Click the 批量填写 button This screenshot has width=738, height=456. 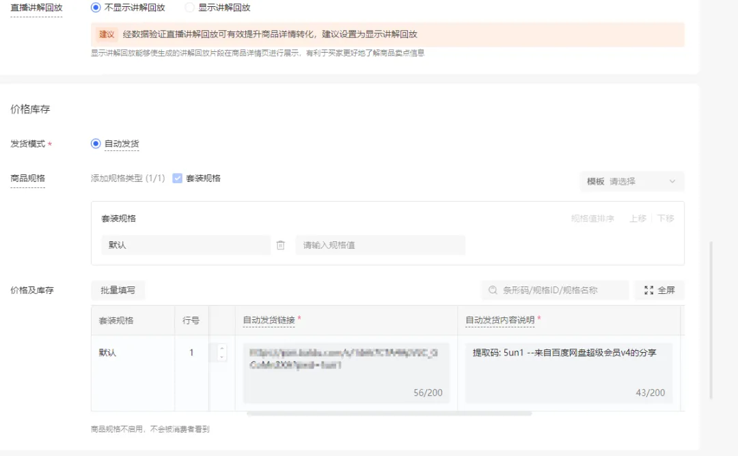point(118,290)
